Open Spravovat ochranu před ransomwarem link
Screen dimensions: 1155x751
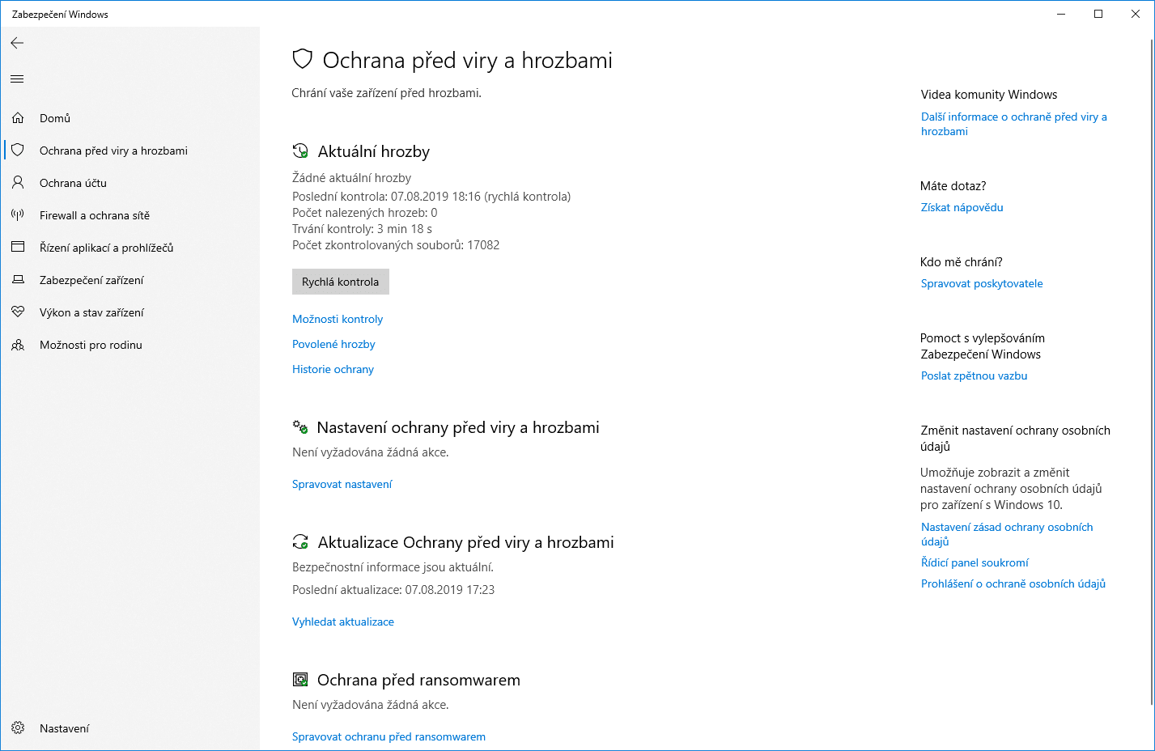click(389, 736)
